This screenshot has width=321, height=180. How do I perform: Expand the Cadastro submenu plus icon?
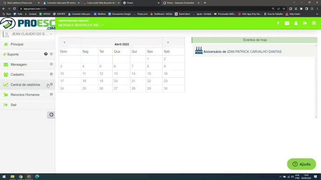tap(51, 74)
